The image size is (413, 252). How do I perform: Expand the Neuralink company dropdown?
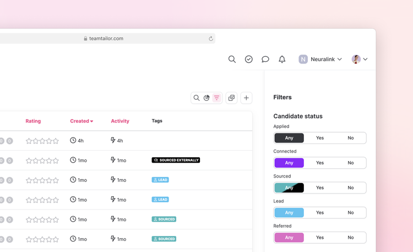pyautogui.click(x=320, y=60)
